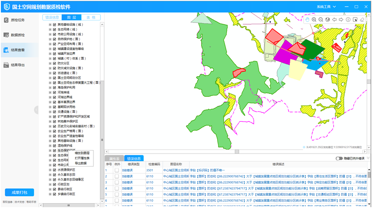The image size is (372, 208).
Task: Go to previous map view arrow
Action: click(334, 20)
